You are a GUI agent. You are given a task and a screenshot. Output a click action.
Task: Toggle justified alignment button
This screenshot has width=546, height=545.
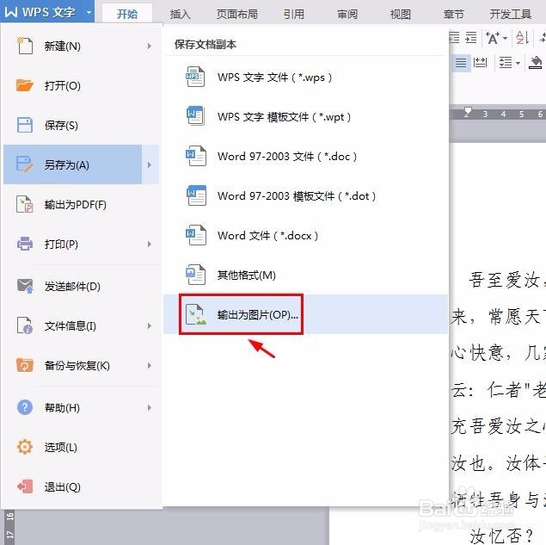[461, 63]
